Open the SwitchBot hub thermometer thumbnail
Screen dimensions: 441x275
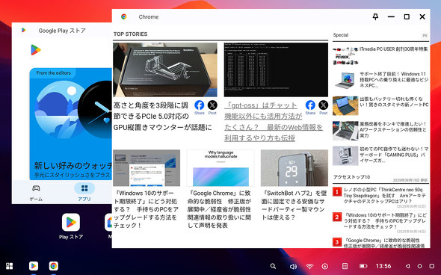click(x=294, y=168)
